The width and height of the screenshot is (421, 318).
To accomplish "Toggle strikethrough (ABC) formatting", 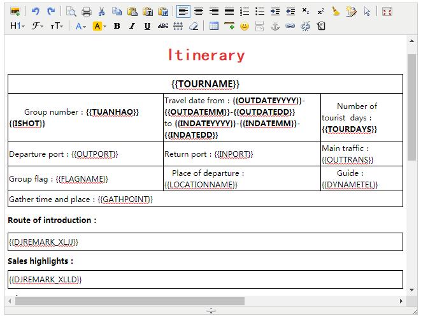I will tap(162, 26).
